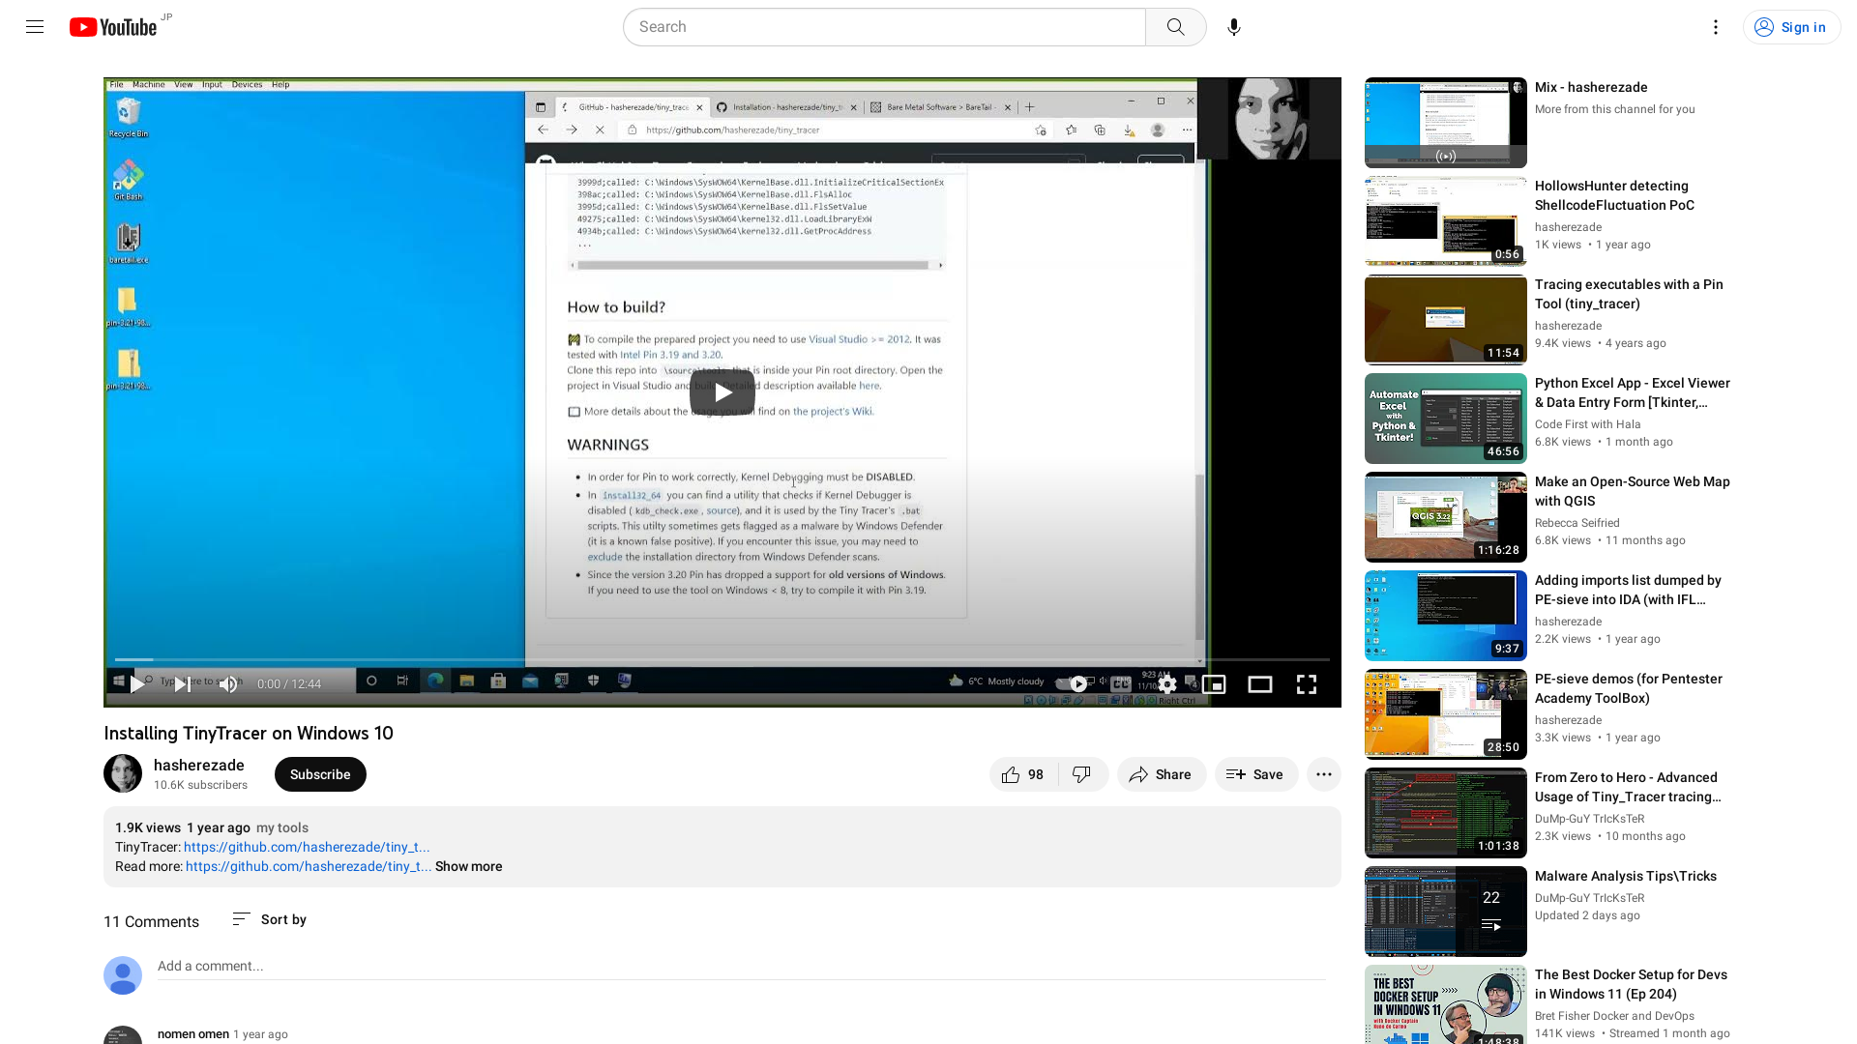This screenshot has width=1857, height=1044.
Task: Focus the Search input field
Action: tap(884, 27)
